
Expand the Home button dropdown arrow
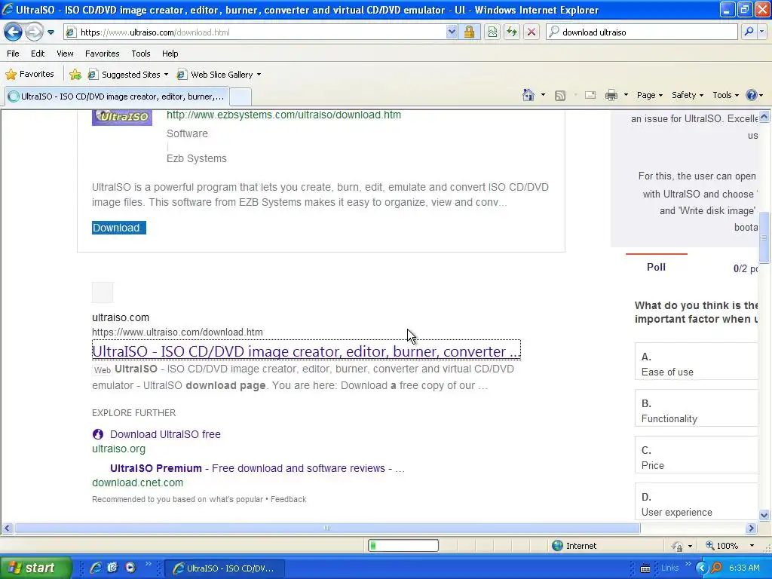coord(543,95)
